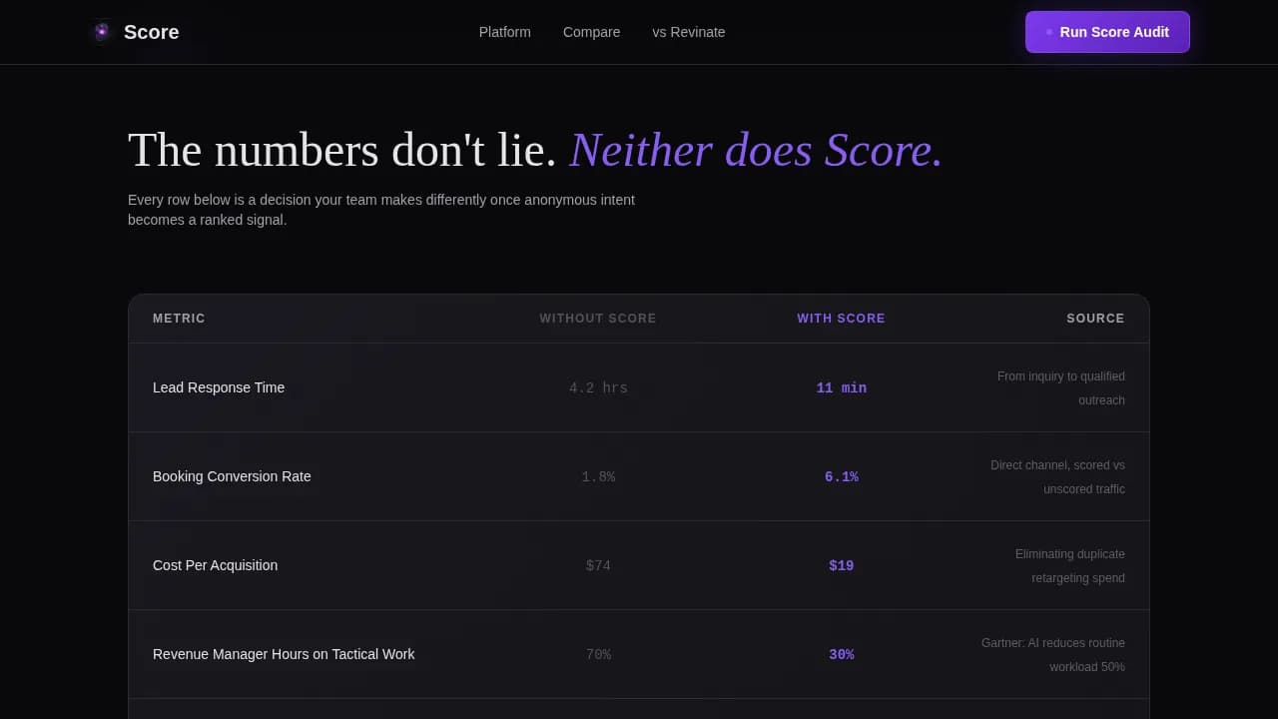Select the 70% value
Viewport: 1278px width, 719px height.
click(x=598, y=655)
